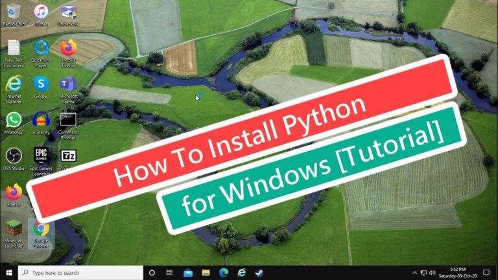
Task: Click the OBS Studio desktop icon
Action: click(x=14, y=159)
